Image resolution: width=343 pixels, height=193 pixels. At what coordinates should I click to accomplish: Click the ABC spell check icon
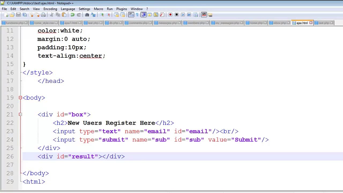coord(204,14)
